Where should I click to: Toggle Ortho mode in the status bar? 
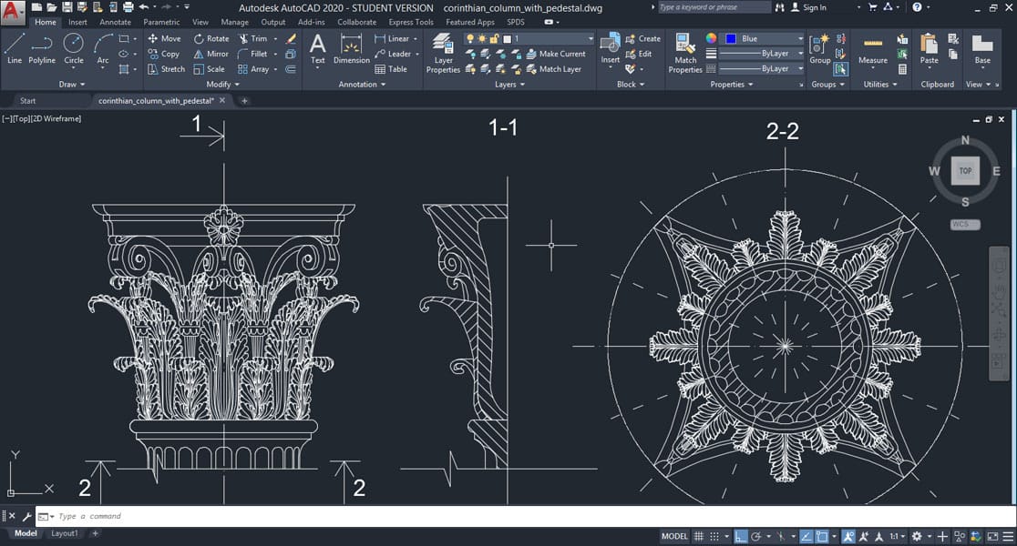[x=741, y=536]
